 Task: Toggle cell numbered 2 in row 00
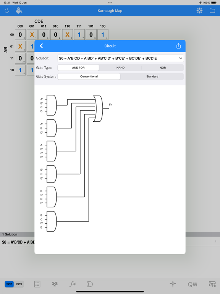pyautogui.click(x=55, y=34)
